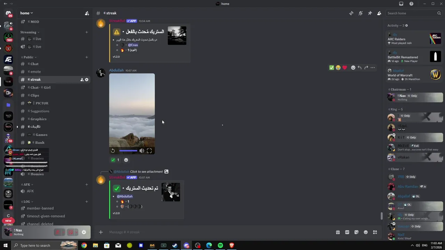Image resolution: width=445 pixels, height=250 pixels.
Task: Create channel in Public category plus
Action: click(87, 57)
